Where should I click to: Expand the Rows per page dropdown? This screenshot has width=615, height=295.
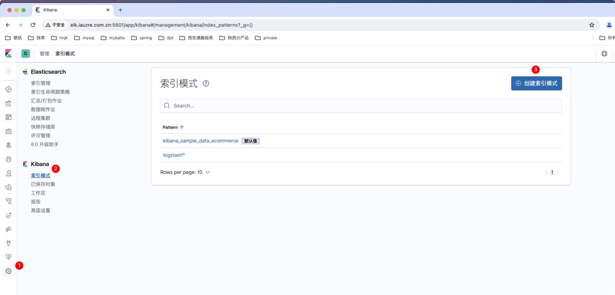click(185, 173)
